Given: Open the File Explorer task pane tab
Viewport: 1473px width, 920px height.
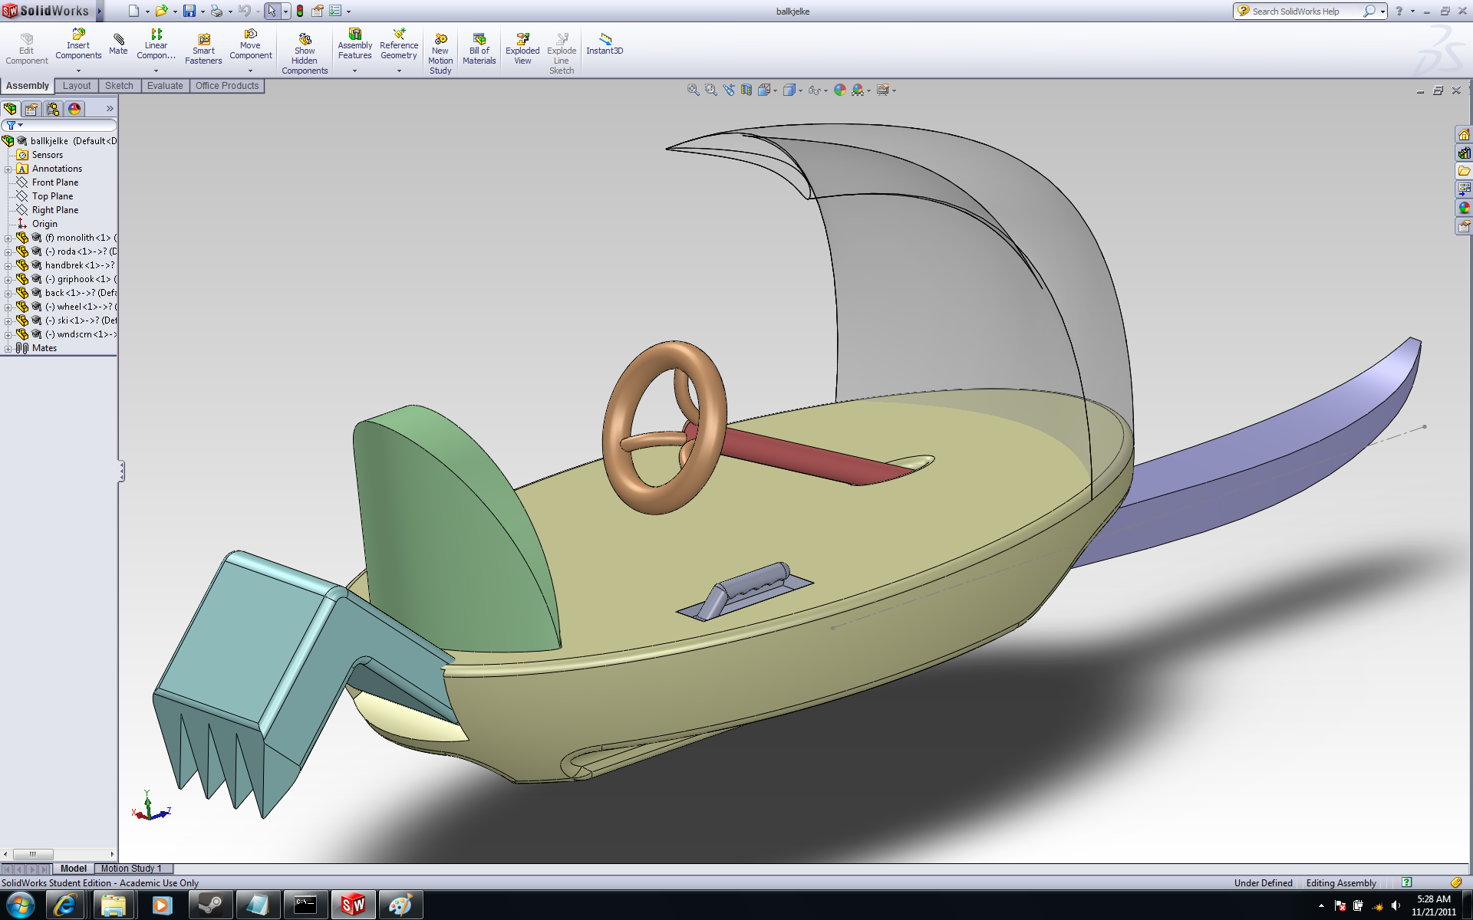Looking at the screenshot, I should point(1465,171).
